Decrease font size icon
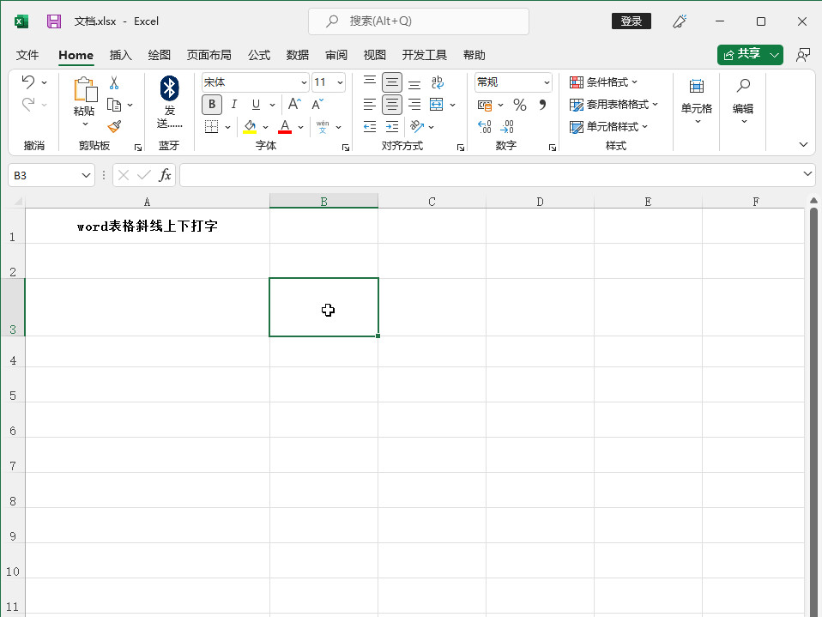The image size is (822, 617). pos(317,104)
